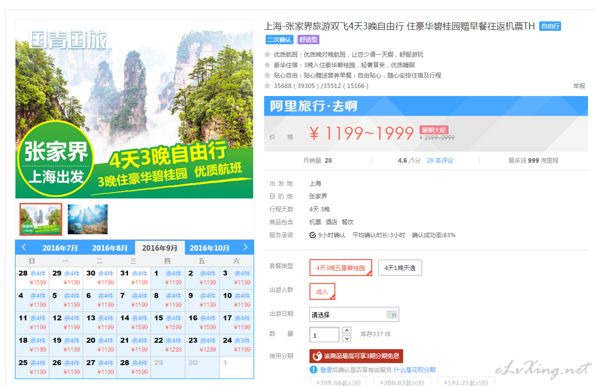597x386 pixels.
Task: Click the main Zhangjiajie product image
Action: point(135,109)
